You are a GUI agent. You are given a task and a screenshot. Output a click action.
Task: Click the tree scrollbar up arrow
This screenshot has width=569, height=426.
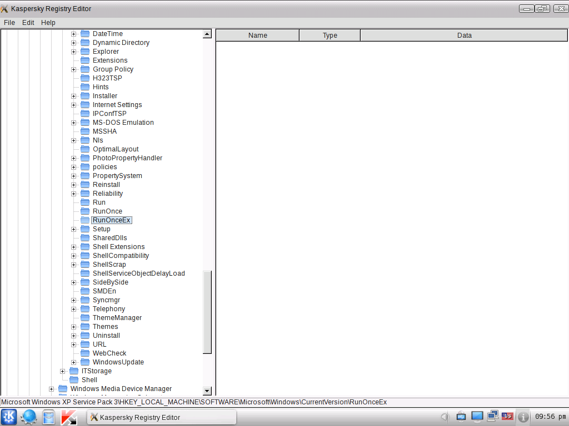pyautogui.click(x=207, y=34)
